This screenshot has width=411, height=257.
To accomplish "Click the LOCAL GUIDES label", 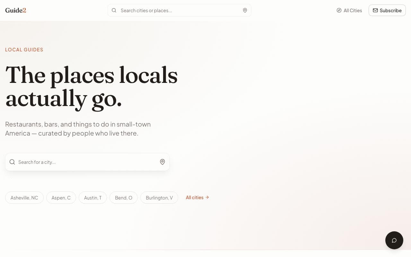I will pos(24,49).
